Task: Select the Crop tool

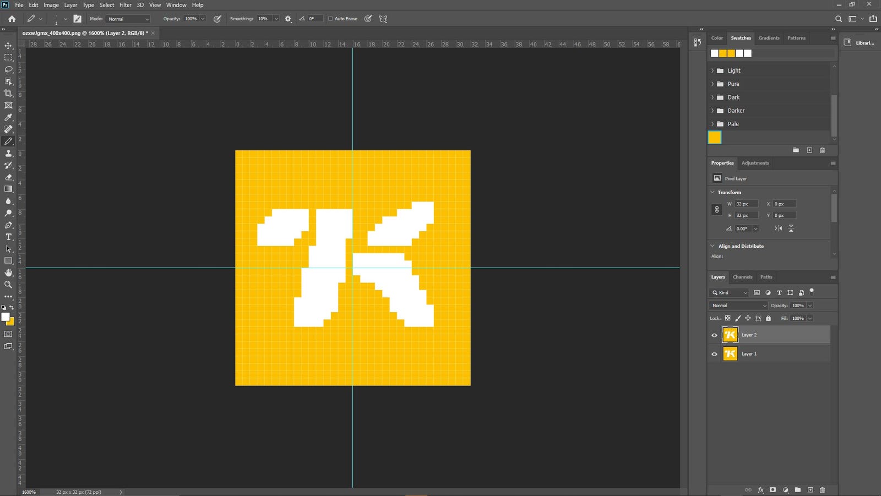Action: point(8,93)
